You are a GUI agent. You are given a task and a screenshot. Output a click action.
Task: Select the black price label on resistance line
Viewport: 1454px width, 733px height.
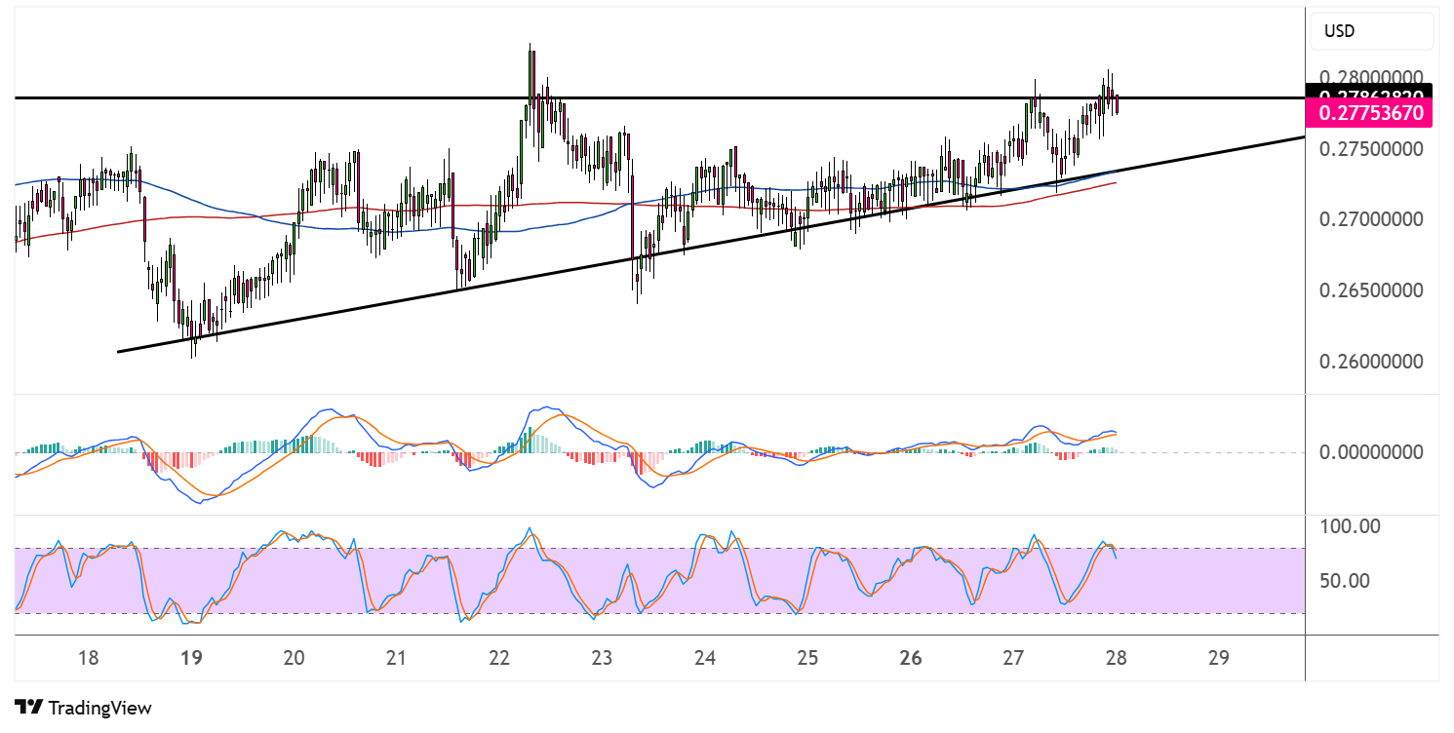[1371, 94]
